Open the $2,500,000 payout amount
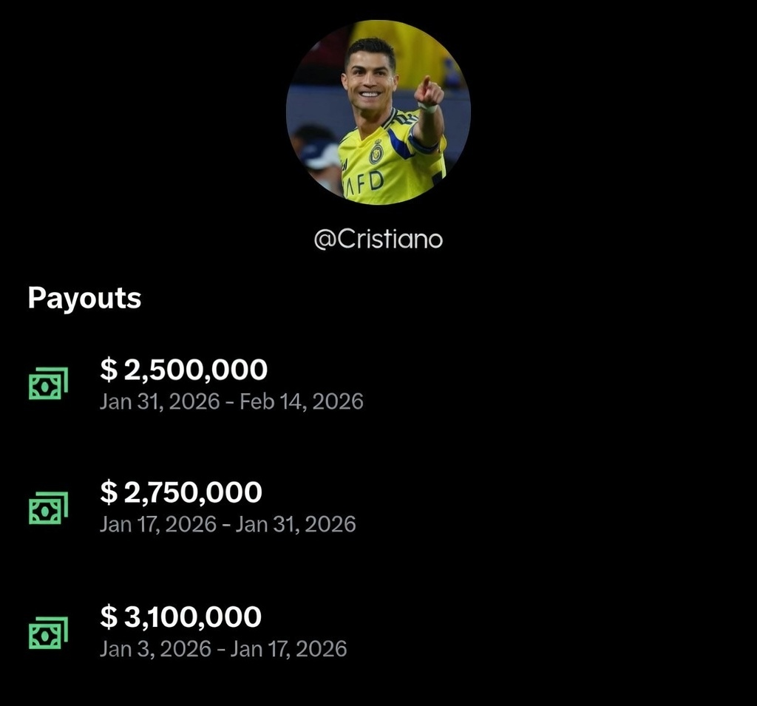This screenshot has width=757, height=706. tap(184, 370)
